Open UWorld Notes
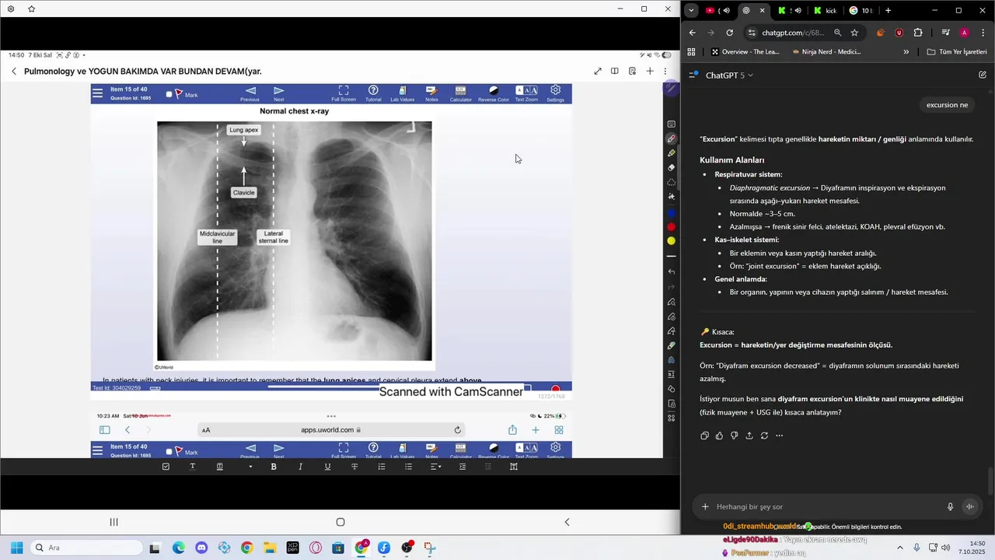Image resolution: width=995 pixels, height=560 pixels. pos(431,94)
